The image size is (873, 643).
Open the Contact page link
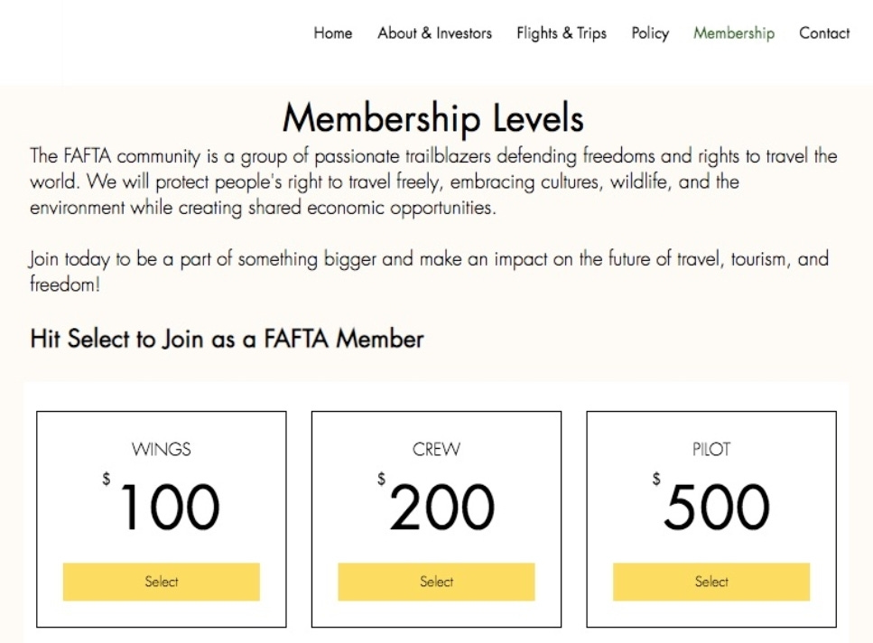coord(823,33)
